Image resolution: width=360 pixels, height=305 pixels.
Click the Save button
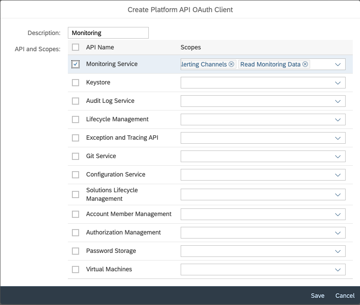(317, 296)
